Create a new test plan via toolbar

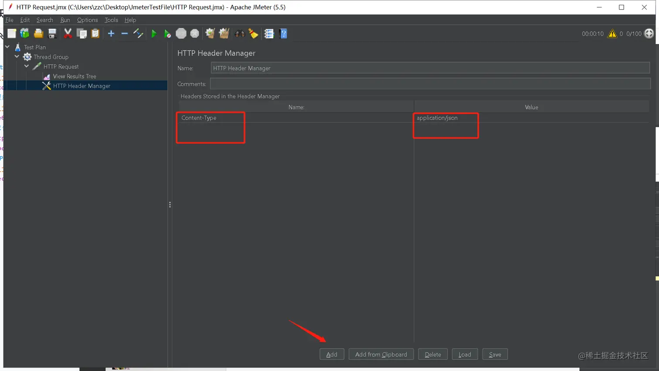(12, 34)
